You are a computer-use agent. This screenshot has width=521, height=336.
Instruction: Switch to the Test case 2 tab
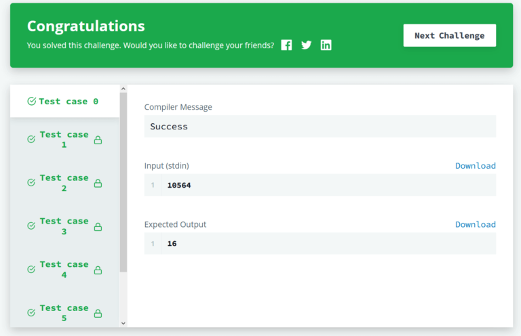pos(65,183)
